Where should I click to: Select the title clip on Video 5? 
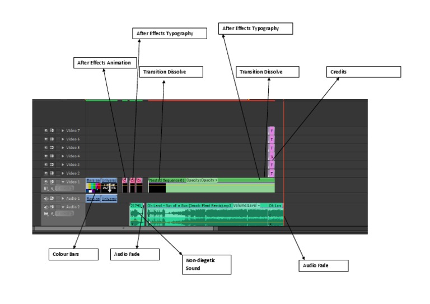click(272, 148)
